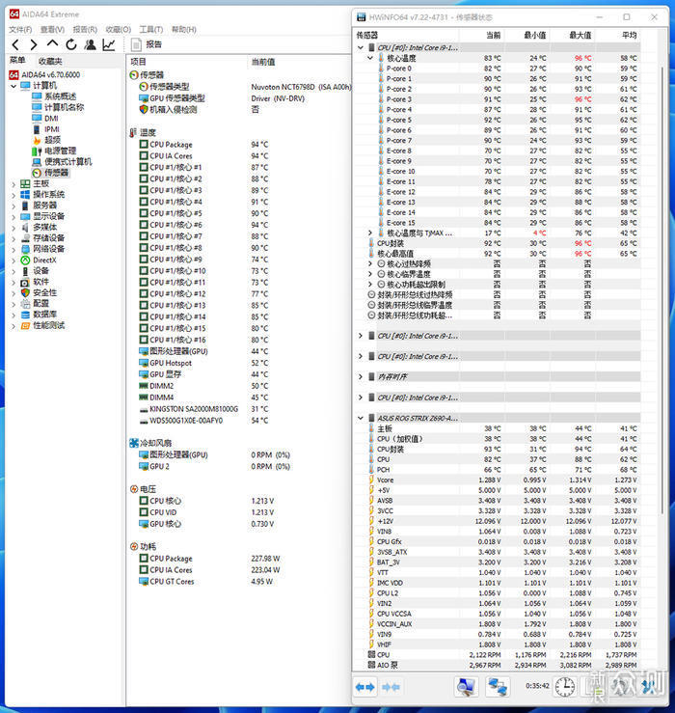This screenshot has height=713, width=675.
Task: Select the DMI tree item
Action: point(45,119)
